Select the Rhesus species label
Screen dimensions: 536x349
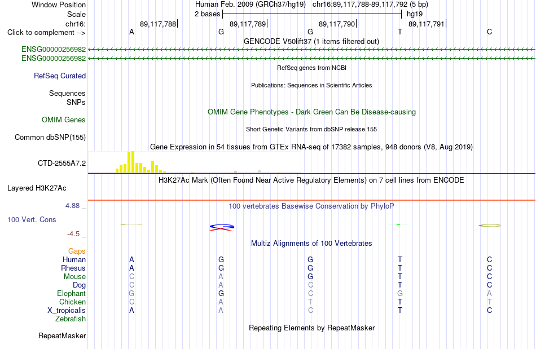73,268
